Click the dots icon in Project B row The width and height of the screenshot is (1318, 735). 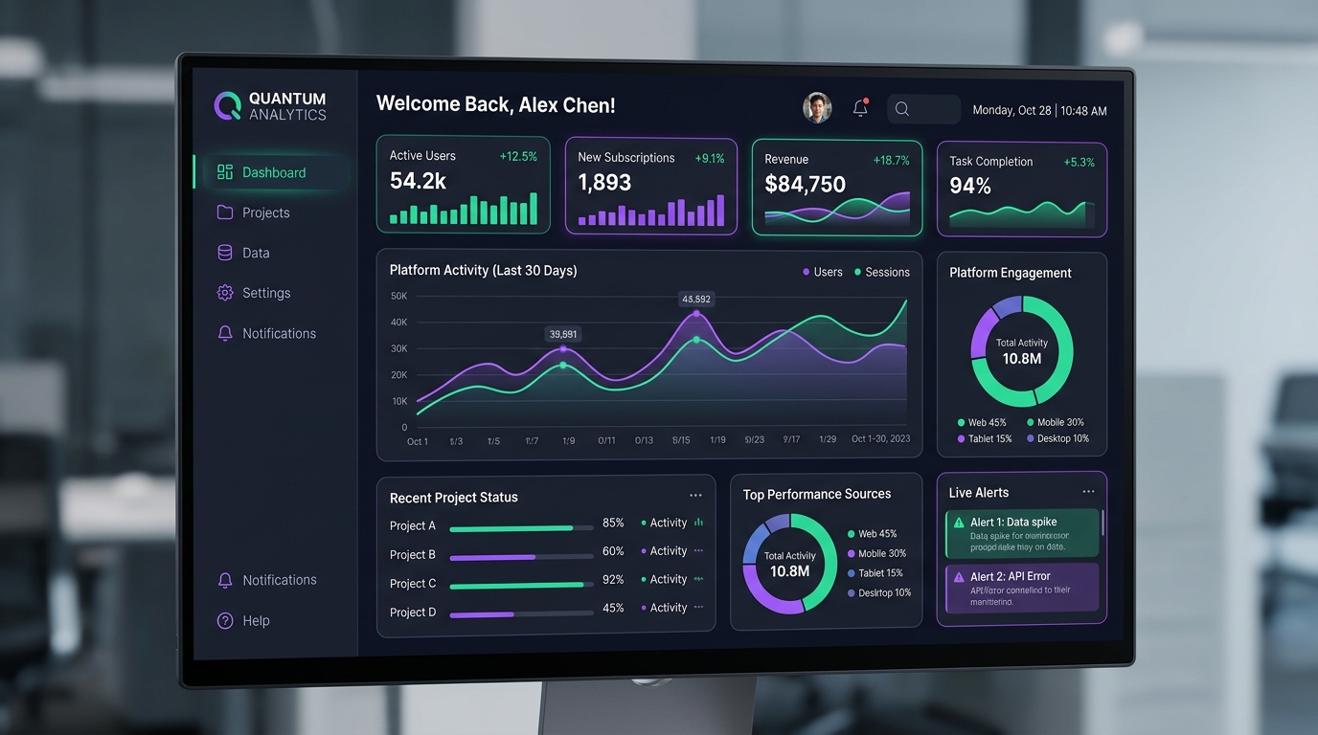(x=698, y=550)
